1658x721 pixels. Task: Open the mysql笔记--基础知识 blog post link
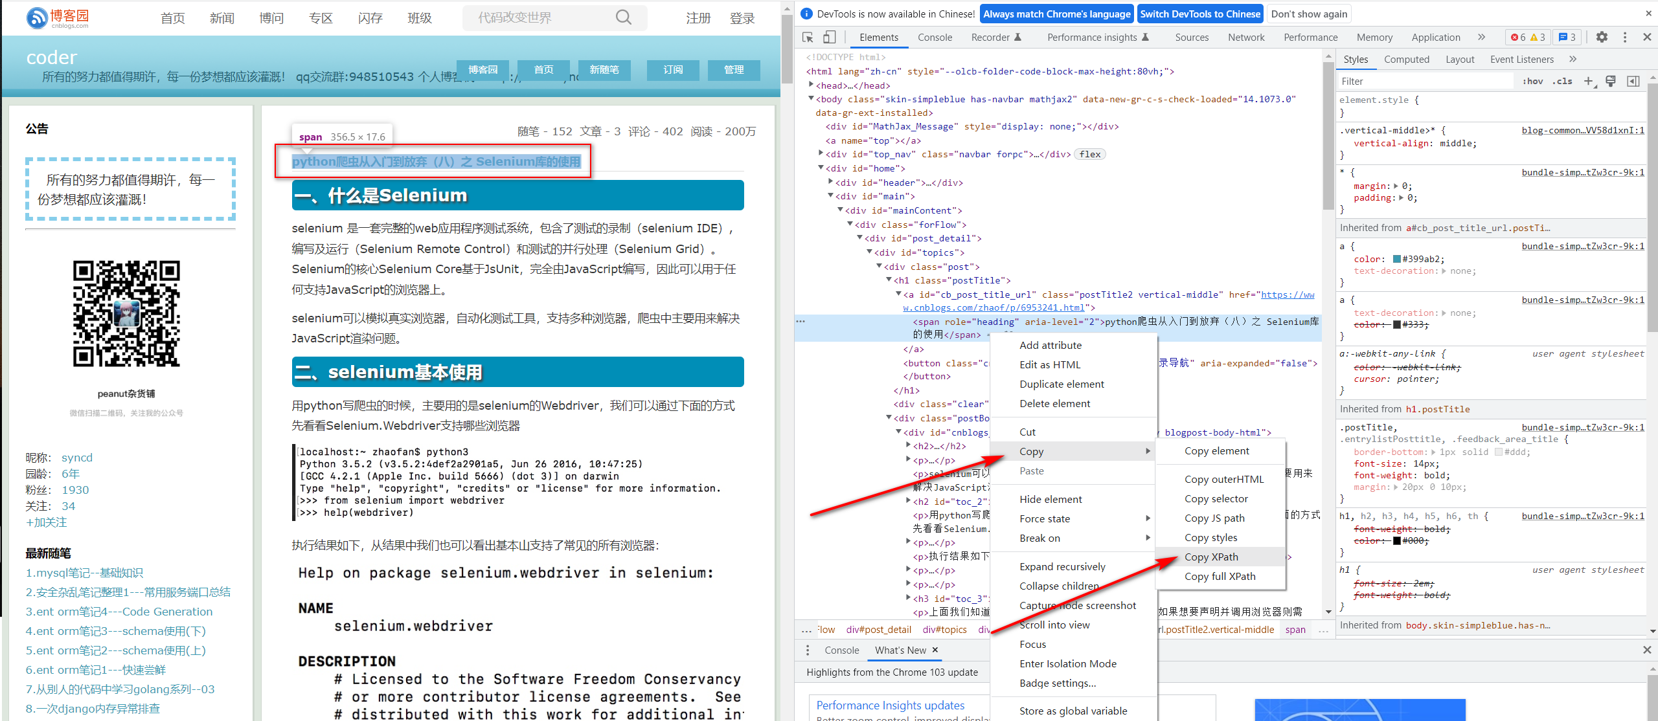click(84, 572)
